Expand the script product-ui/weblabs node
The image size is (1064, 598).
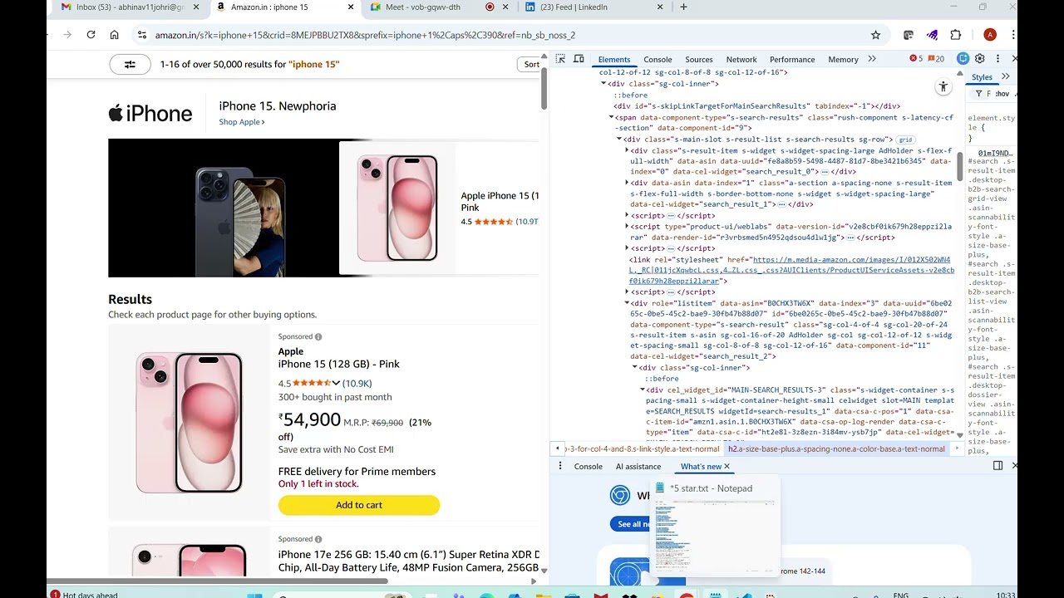(627, 227)
